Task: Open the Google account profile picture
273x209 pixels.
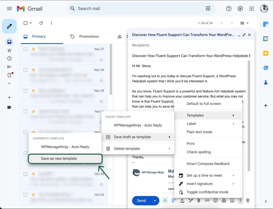Action: click(x=264, y=9)
